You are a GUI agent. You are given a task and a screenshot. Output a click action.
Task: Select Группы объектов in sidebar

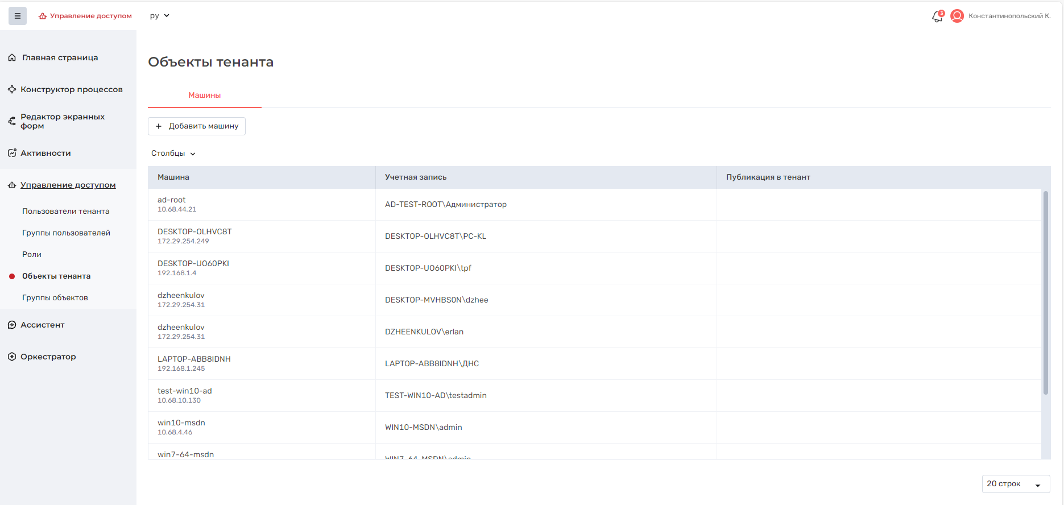(55, 297)
